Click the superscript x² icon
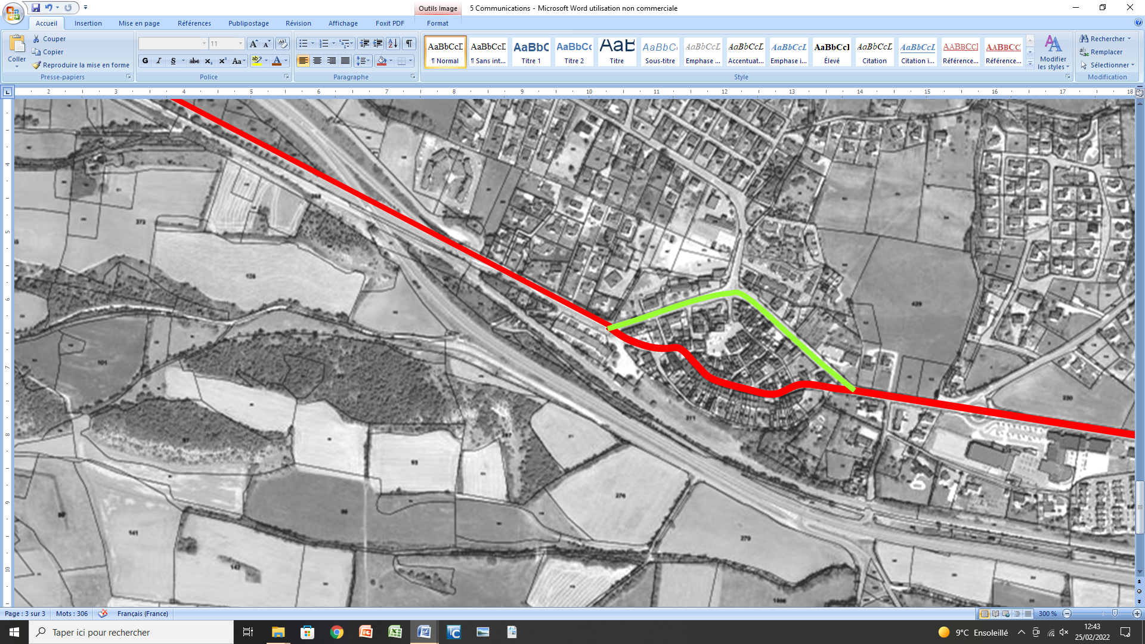The height and width of the screenshot is (644, 1145). click(222, 61)
